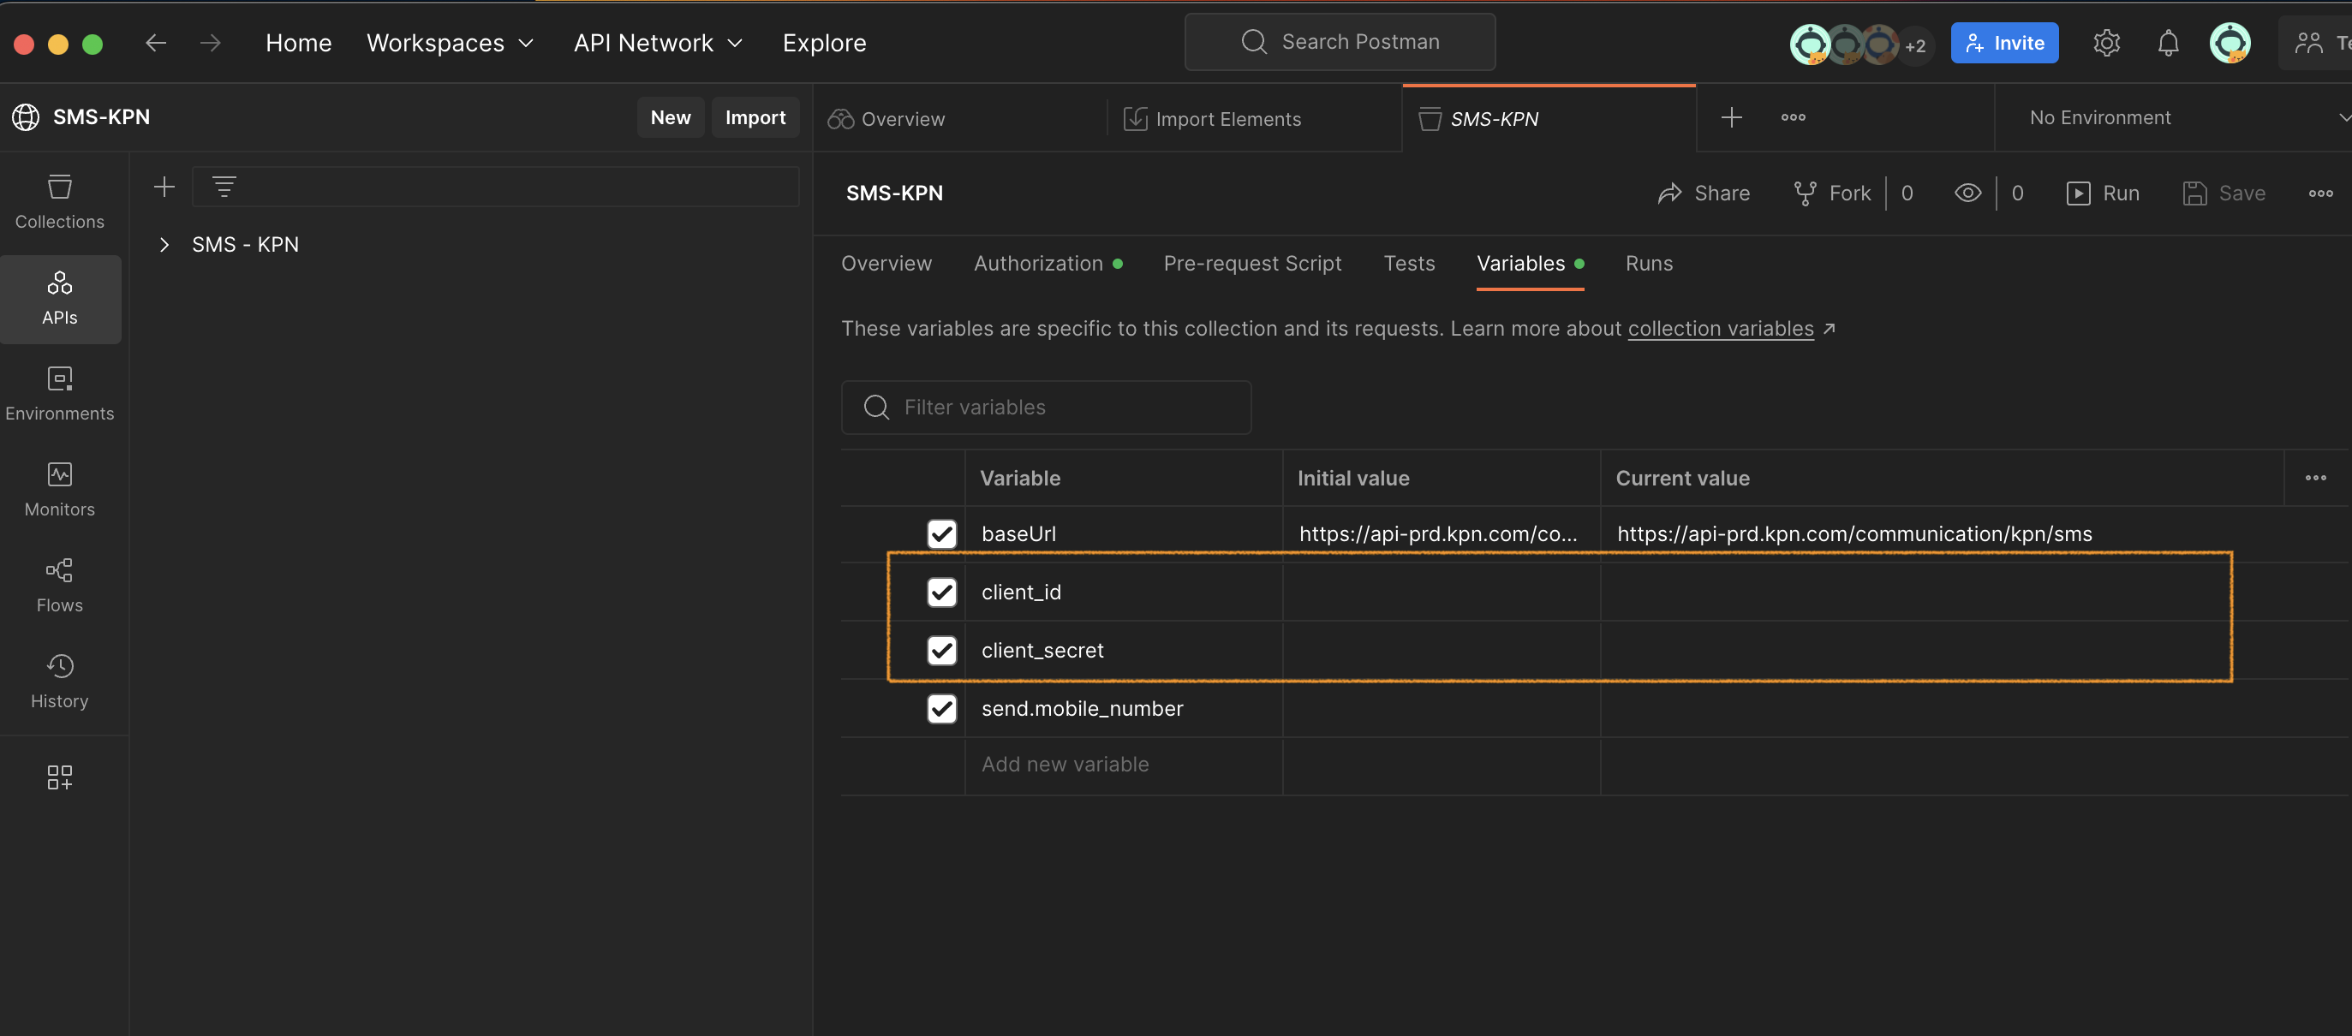Viewport: 2352px width, 1036px height.
Task: Open the Environments sidebar panel
Action: (59, 395)
